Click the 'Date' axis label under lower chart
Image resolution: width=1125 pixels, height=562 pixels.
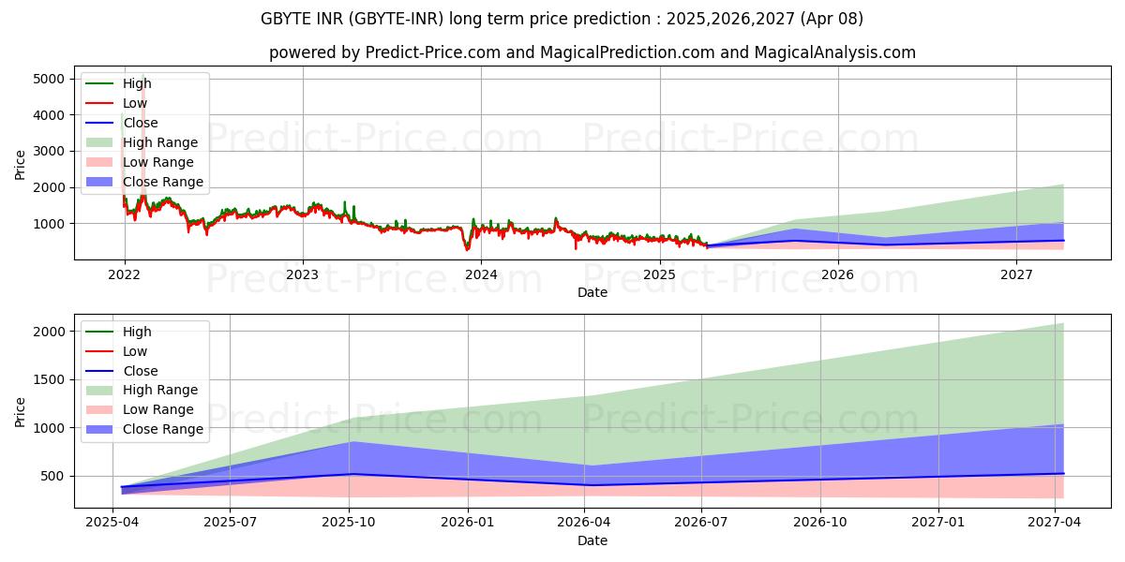tap(592, 540)
